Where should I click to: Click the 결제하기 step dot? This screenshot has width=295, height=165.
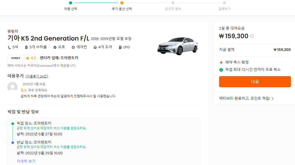pyautogui.click(x=225, y=3)
